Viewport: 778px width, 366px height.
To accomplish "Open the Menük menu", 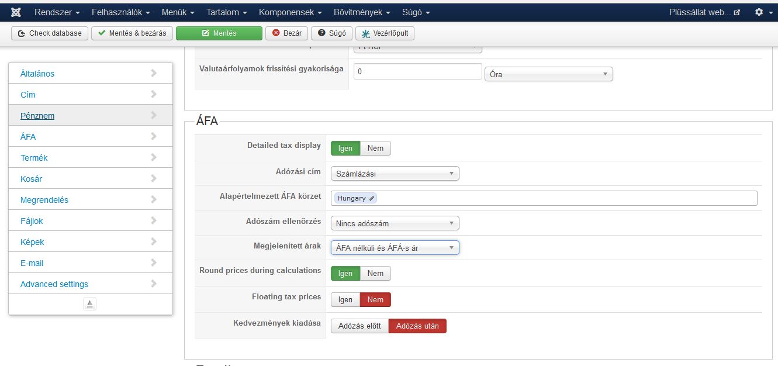I will coord(178,12).
